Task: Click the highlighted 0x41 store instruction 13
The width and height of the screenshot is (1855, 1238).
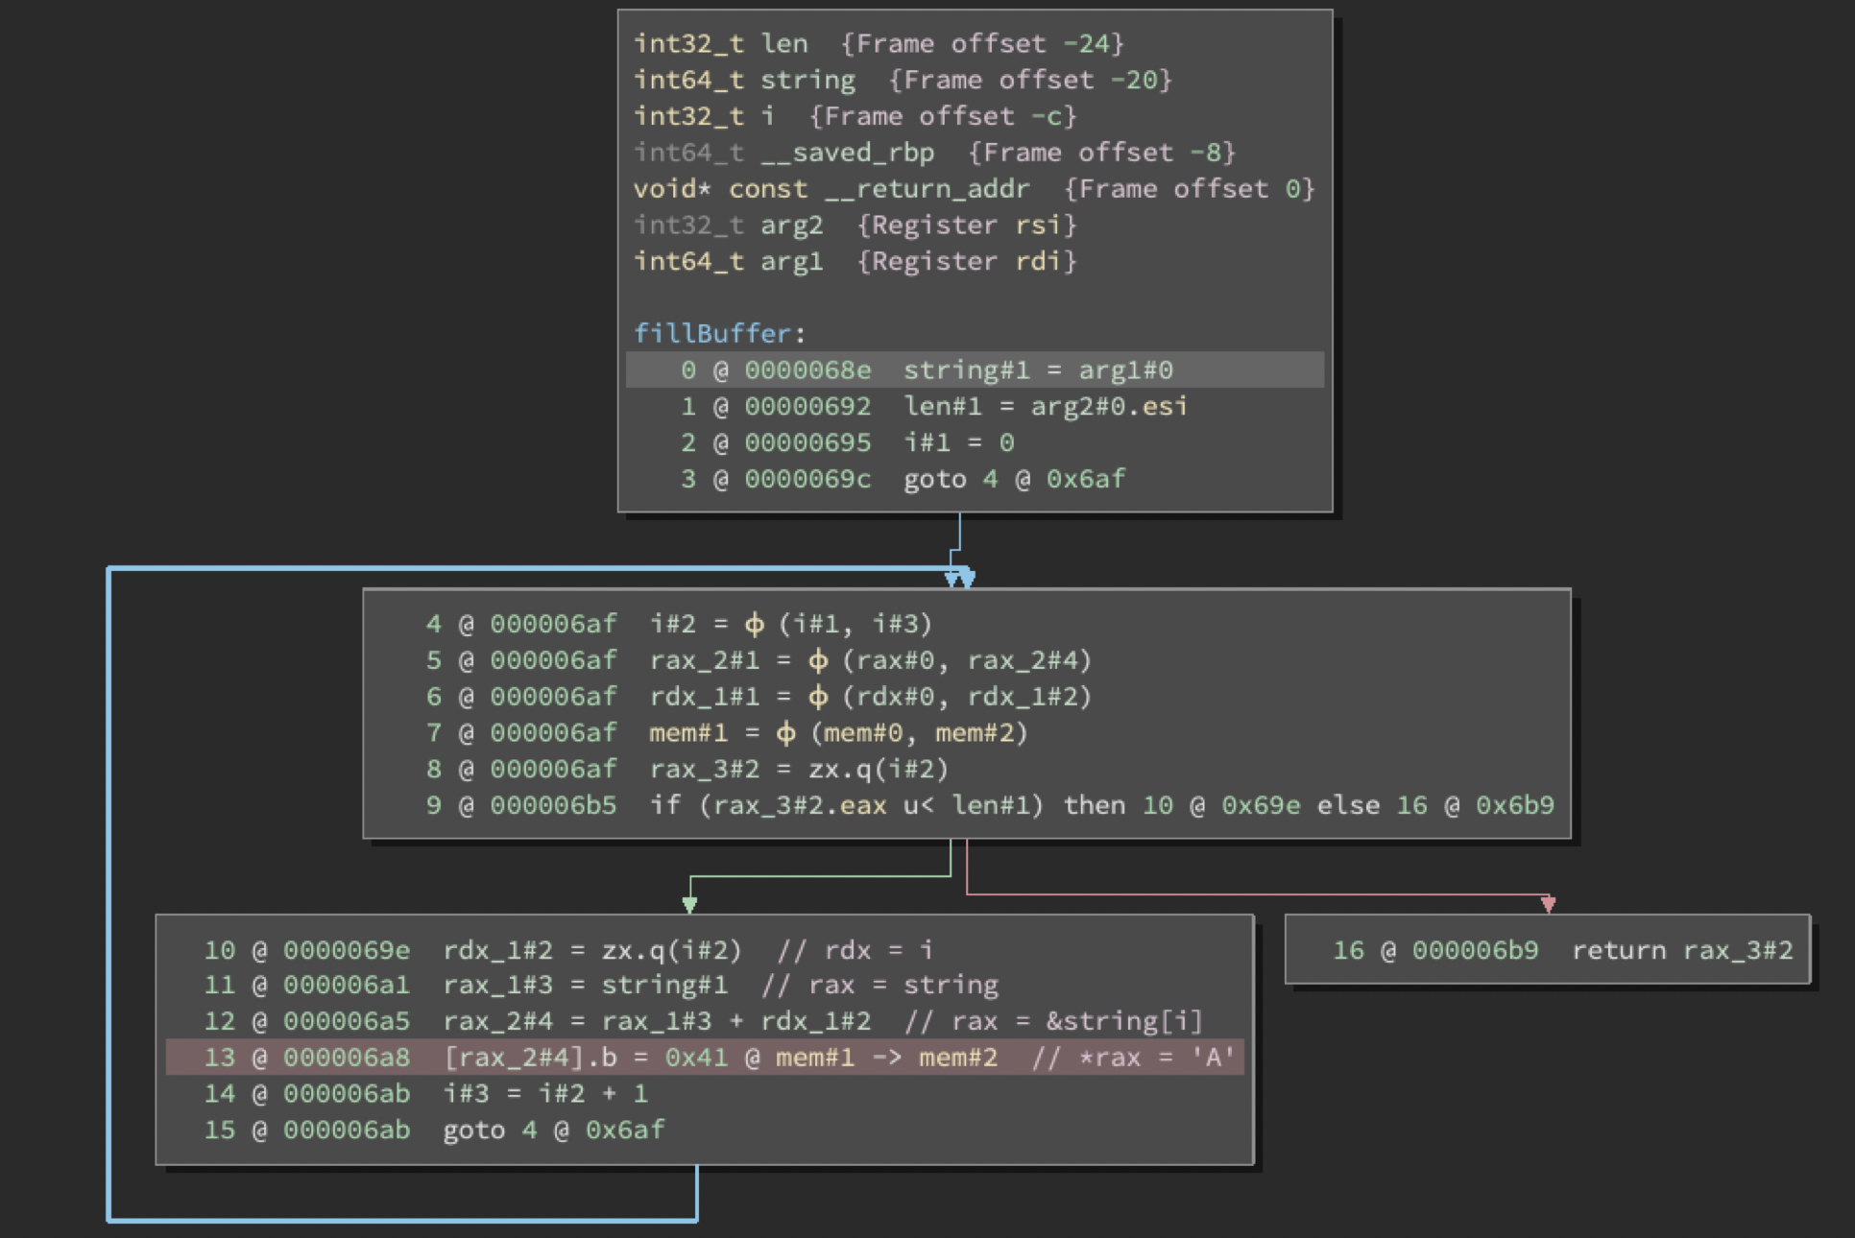Action: click(x=720, y=1058)
